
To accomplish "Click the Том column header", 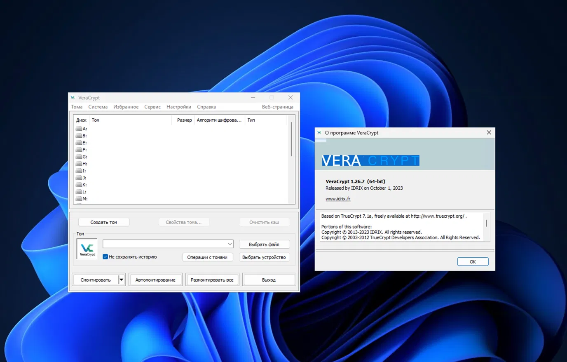I will point(131,120).
